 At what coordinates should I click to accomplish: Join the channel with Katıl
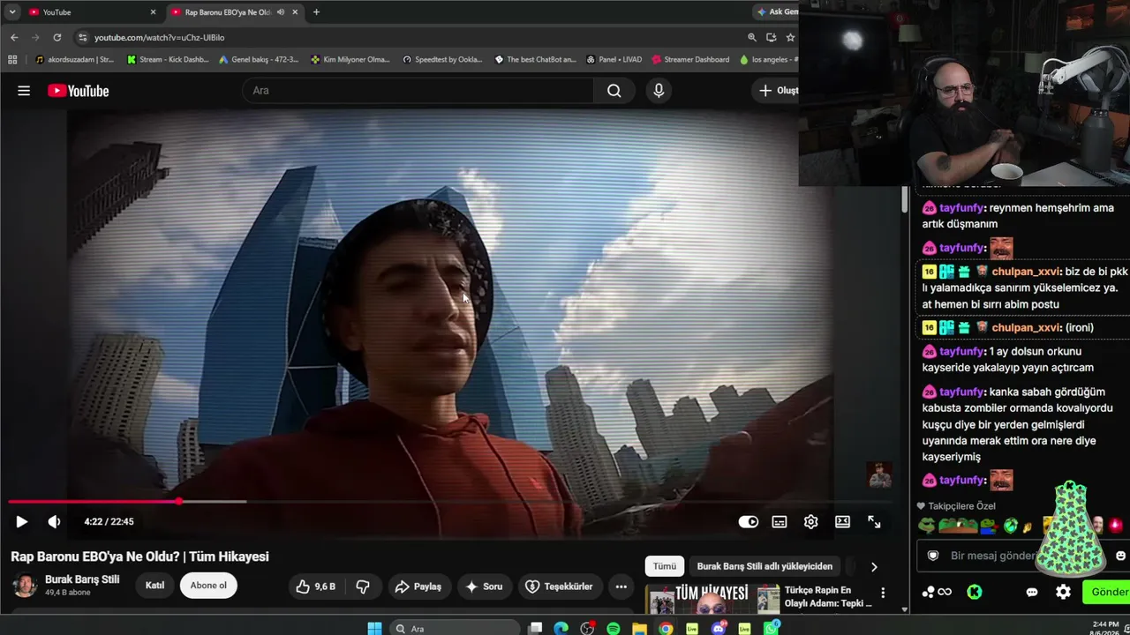[154, 586]
